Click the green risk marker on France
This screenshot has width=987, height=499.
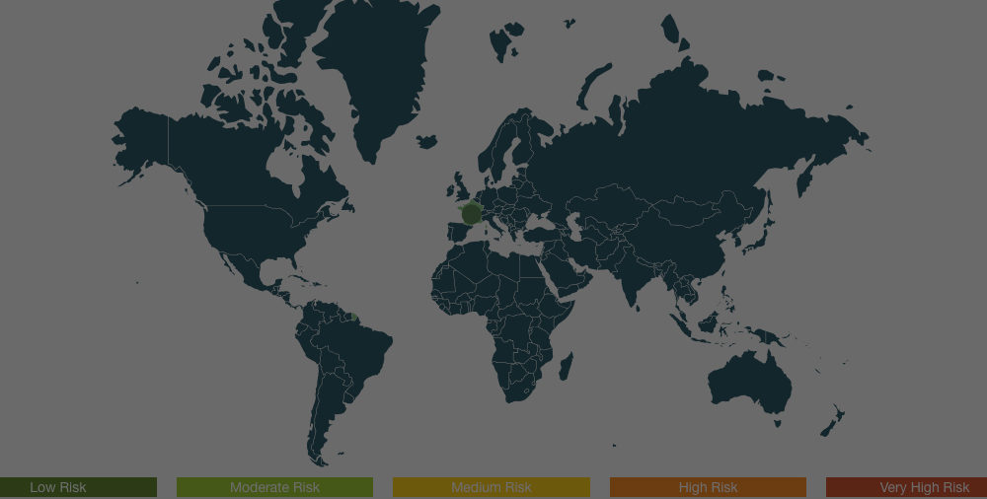click(x=472, y=212)
